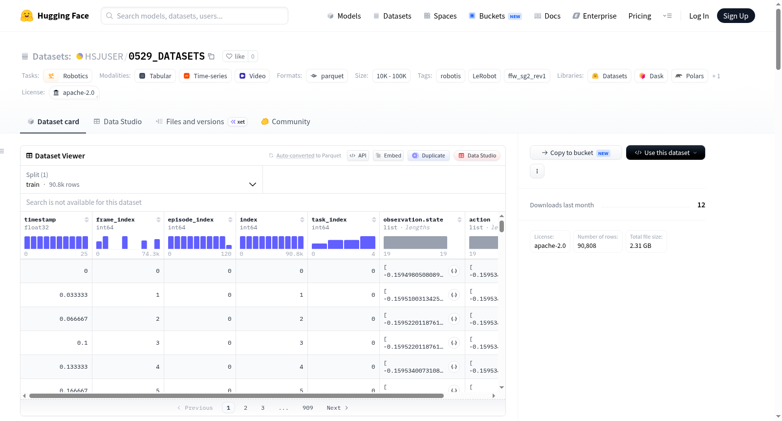Sort the observation.state column
Image resolution: width=782 pixels, height=421 pixels.
pos(459,220)
